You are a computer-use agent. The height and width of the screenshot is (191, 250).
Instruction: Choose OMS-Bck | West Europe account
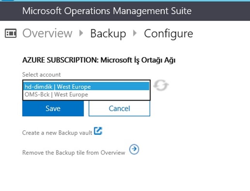click(86, 95)
